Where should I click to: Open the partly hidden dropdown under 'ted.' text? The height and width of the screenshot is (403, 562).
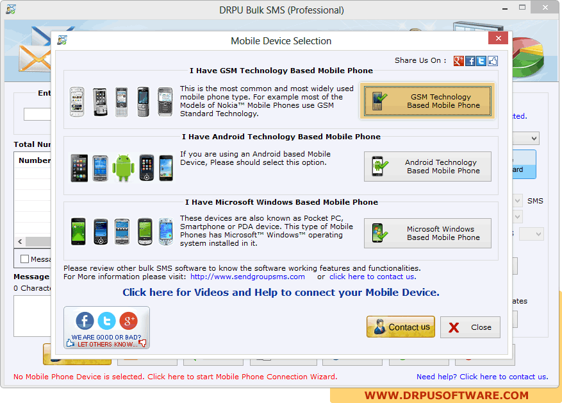pyautogui.click(x=526, y=138)
